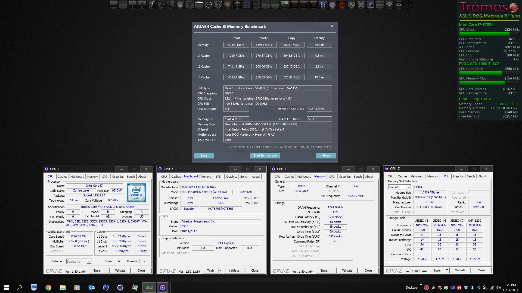This screenshot has width=522, height=293.
Task: Click the red T icon in dock
Action: [x=342, y=5]
